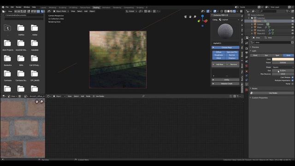Click the light Power value field

[x=283, y=63]
